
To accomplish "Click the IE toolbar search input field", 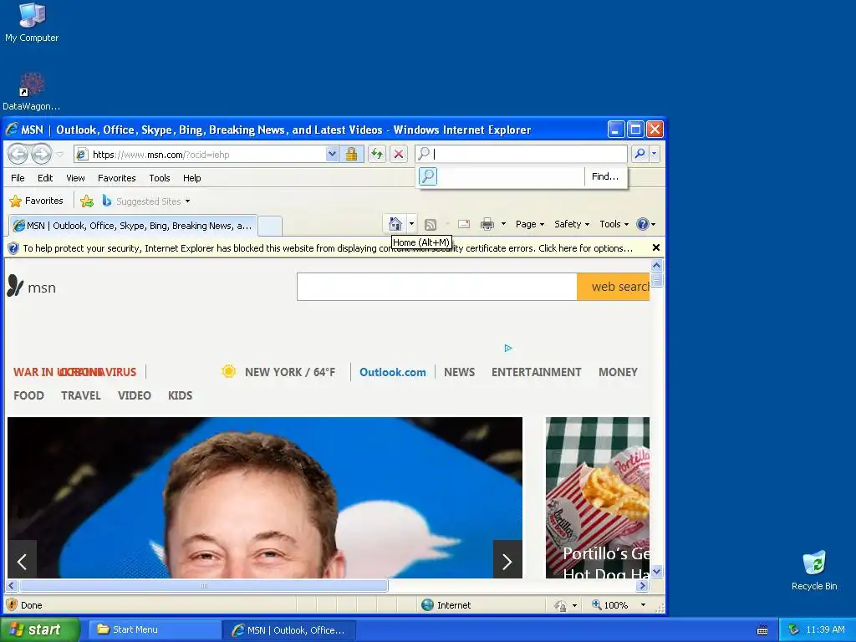I will coord(521,154).
